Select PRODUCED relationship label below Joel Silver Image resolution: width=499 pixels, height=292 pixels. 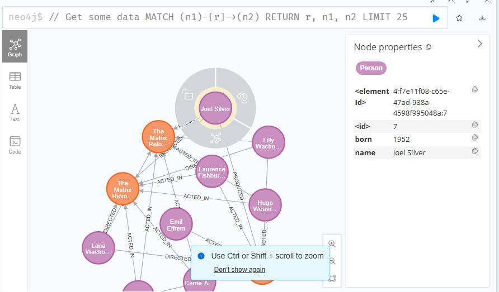238,186
